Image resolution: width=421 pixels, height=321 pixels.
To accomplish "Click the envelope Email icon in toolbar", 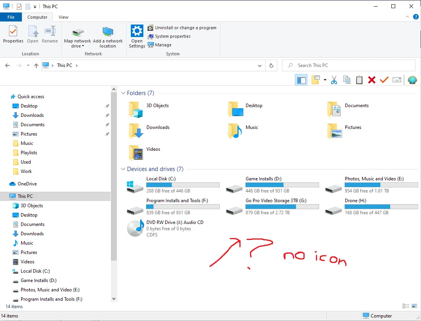I will click(x=396, y=80).
